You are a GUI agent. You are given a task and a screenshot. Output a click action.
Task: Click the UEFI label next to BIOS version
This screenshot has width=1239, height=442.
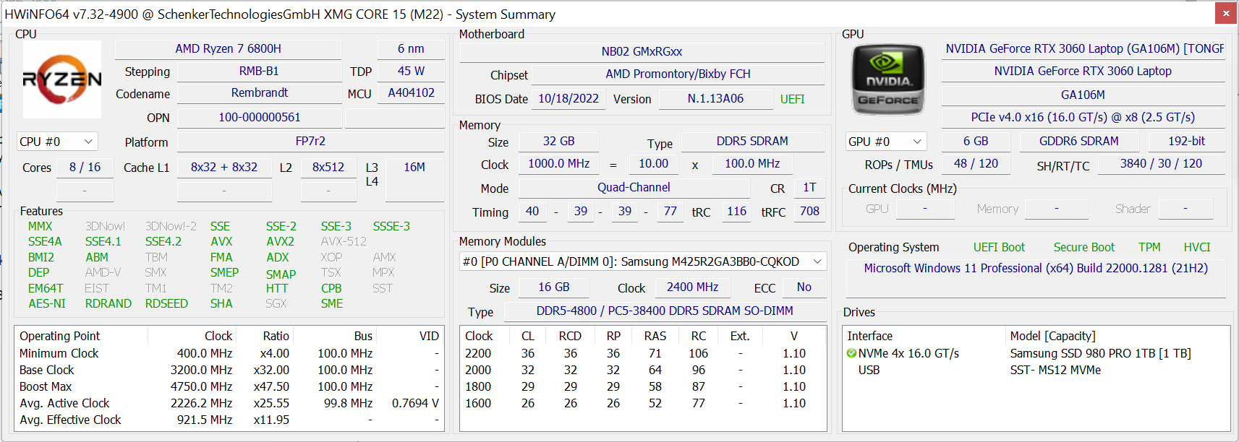(792, 99)
